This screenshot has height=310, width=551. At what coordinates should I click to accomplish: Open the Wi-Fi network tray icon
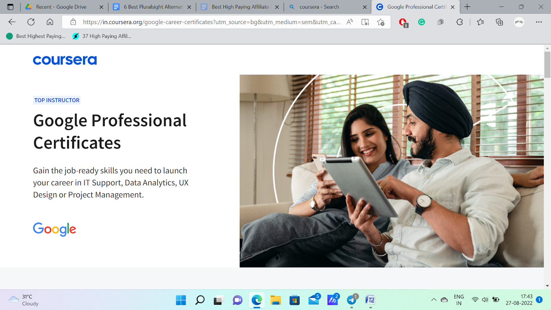[x=475, y=300]
